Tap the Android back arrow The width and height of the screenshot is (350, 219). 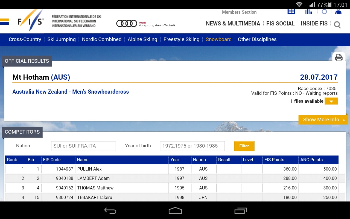pyautogui.click(x=110, y=211)
